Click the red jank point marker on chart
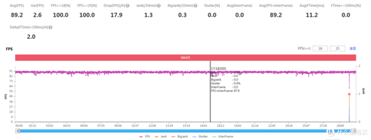 click(349, 94)
